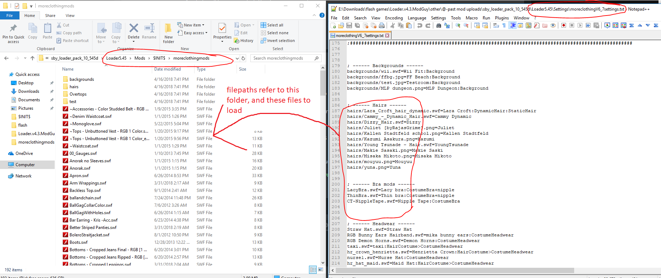This screenshot has height=278, width=661.
Task: Toggle Word wrap in Notepad++ toolbar
Action: tap(496, 25)
